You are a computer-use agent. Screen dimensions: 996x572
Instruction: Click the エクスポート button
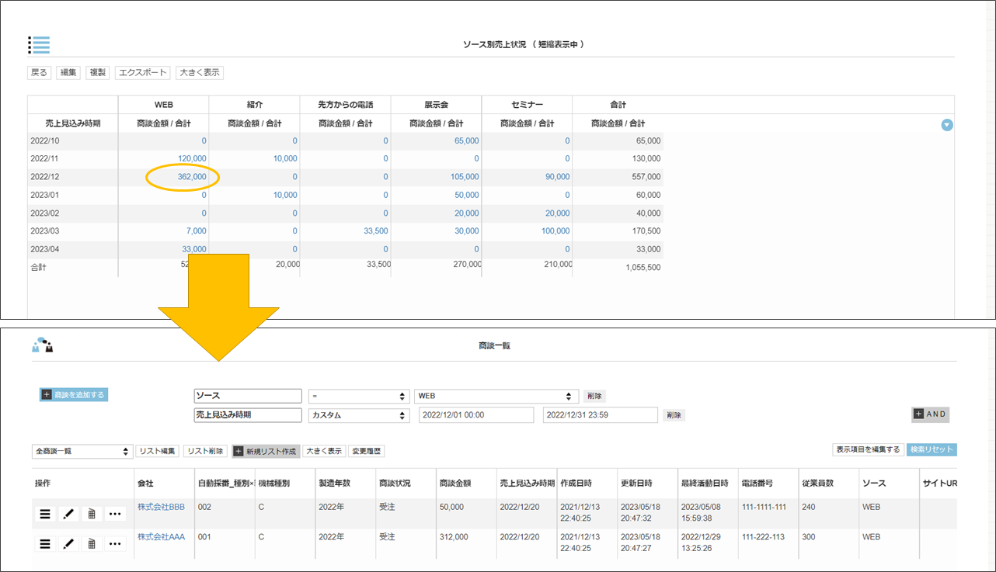(143, 73)
